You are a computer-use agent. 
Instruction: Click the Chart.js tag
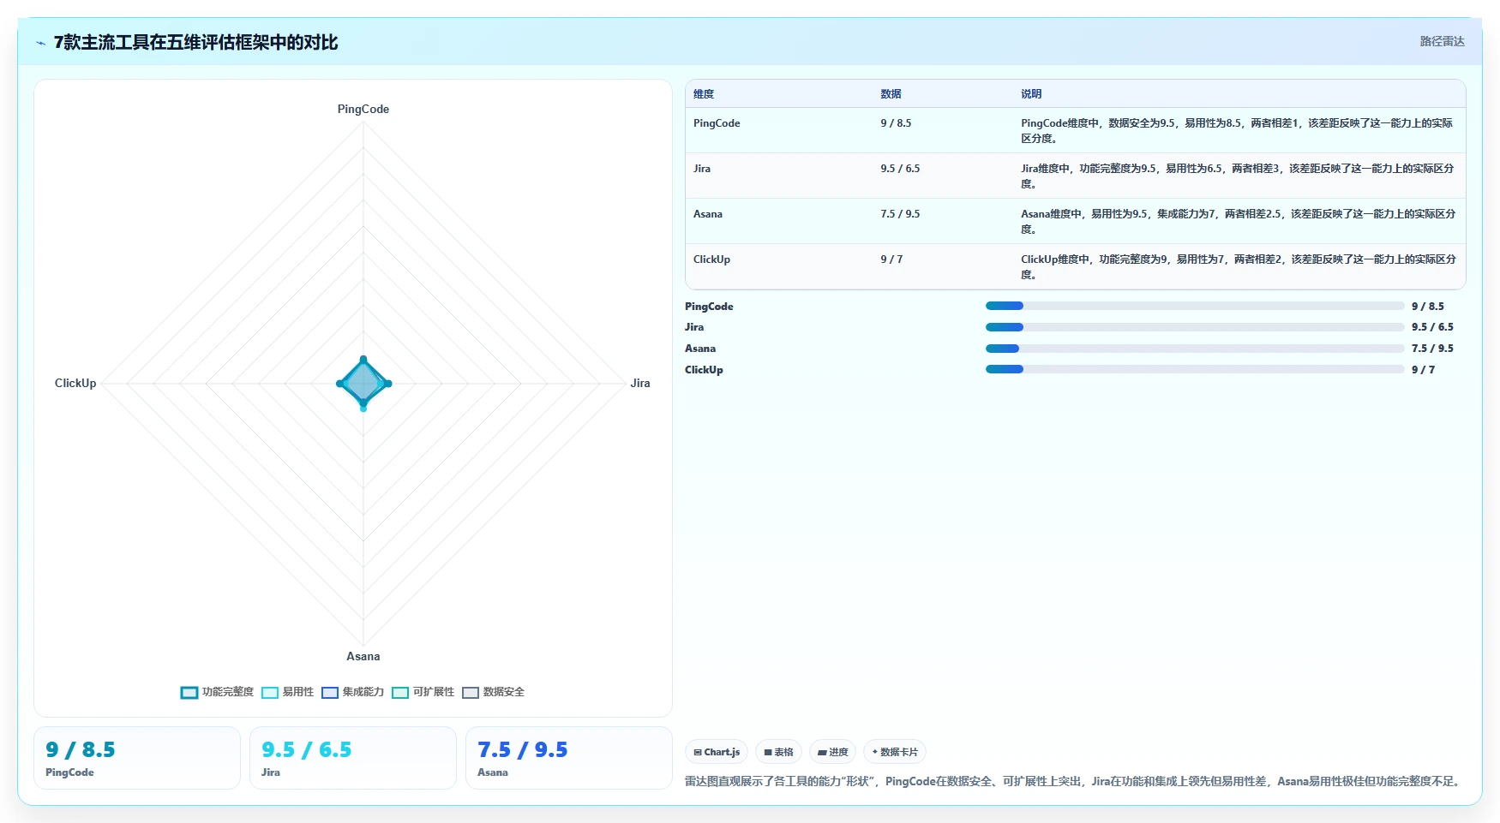tap(717, 752)
